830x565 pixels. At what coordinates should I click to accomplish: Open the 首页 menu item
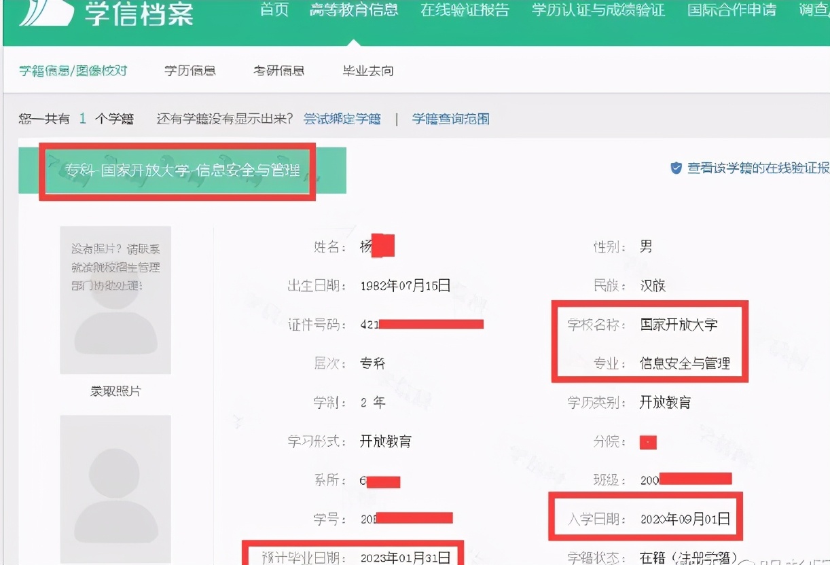click(274, 10)
